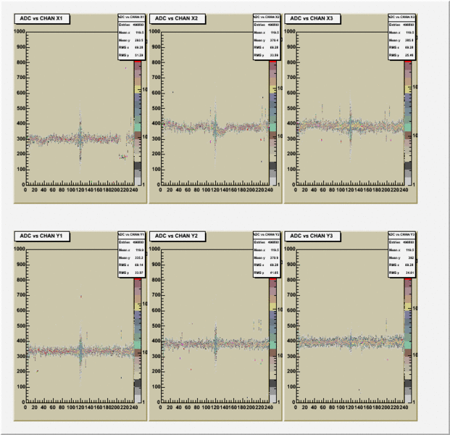Click the yellow segment of X2 palette
The width and height of the screenshot is (450, 435).
point(273,89)
